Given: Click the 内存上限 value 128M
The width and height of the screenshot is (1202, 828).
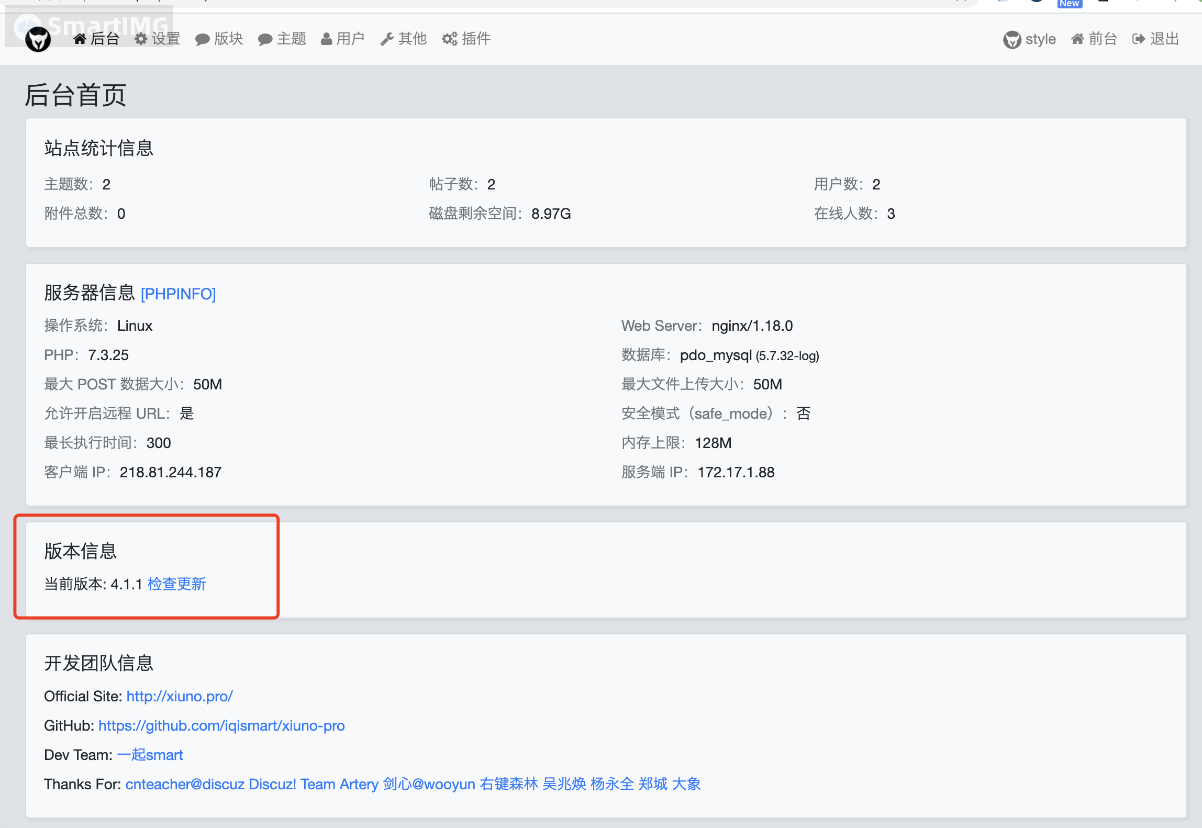Looking at the screenshot, I should (x=713, y=443).
